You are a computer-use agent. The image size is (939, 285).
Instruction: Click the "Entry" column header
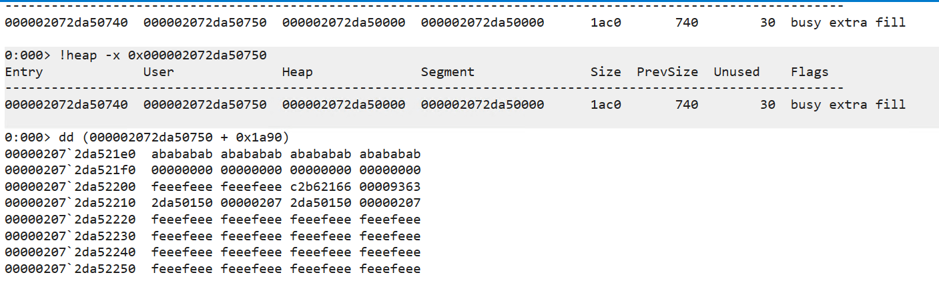click(x=23, y=72)
